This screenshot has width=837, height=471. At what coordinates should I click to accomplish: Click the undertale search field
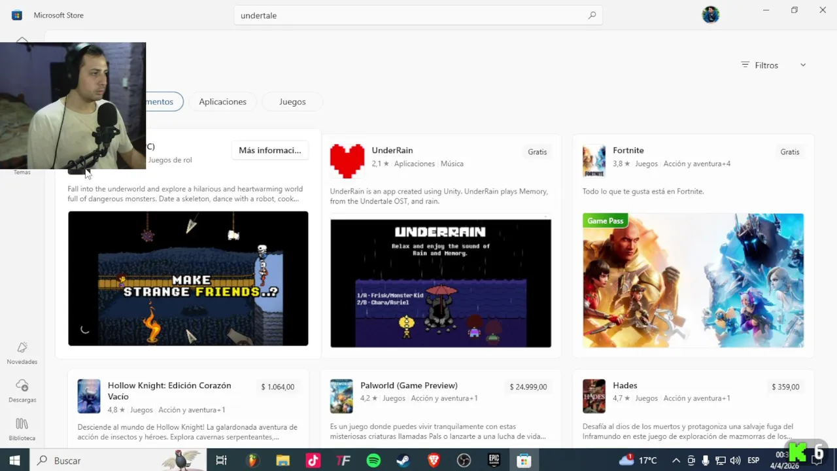click(418, 15)
